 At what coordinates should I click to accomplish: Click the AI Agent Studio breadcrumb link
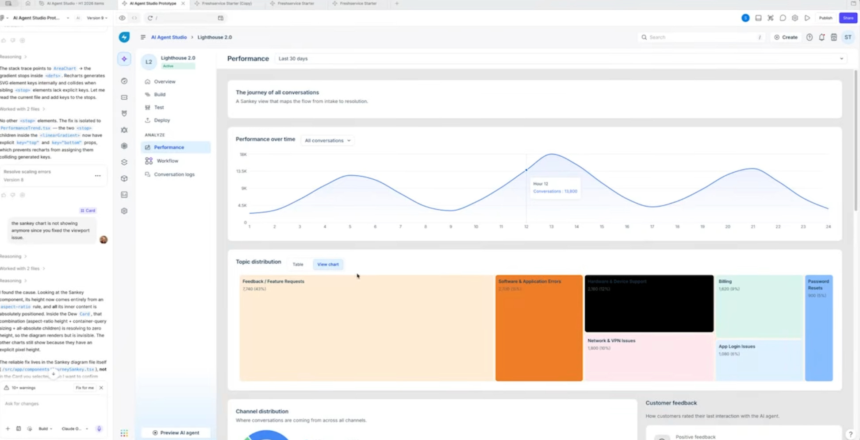coord(169,37)
